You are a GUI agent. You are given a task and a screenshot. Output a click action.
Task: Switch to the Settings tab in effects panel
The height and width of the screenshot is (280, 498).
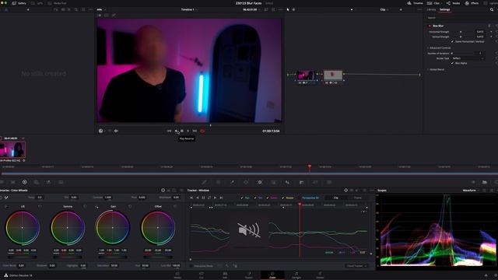444,10
